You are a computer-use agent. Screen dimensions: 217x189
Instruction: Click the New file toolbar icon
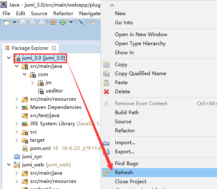tap(7, 22)
